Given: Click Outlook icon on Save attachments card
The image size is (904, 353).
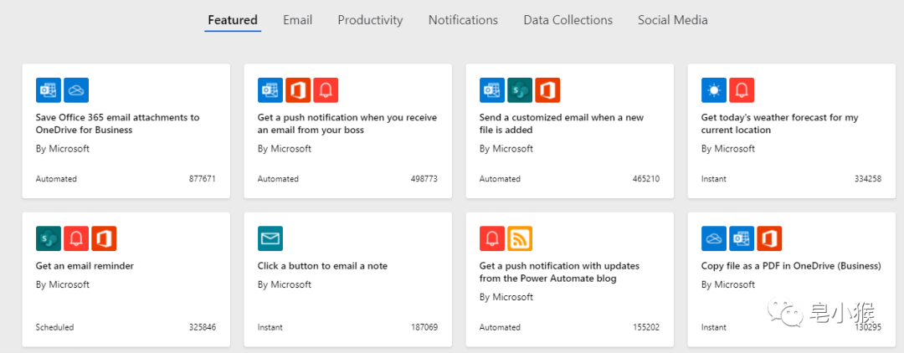Looking at the screenshot, I should (49, 90).
